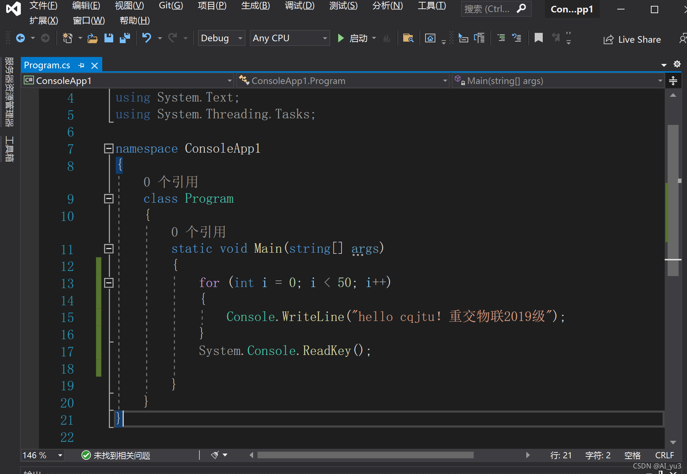Open the start button dropdown arrow

click(374, 38)
